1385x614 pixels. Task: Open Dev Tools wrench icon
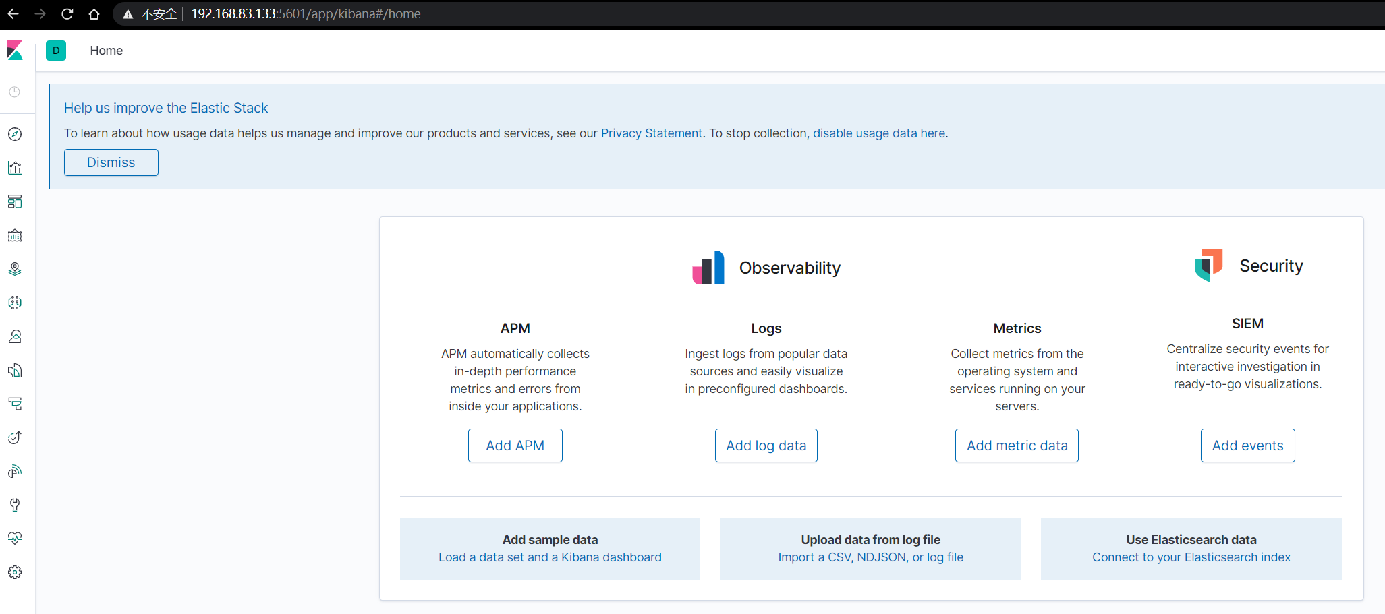pos(15,505)
